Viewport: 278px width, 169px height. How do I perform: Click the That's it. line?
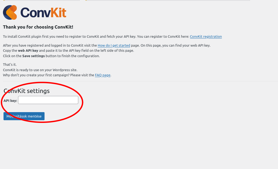click(x=10, y=65)
